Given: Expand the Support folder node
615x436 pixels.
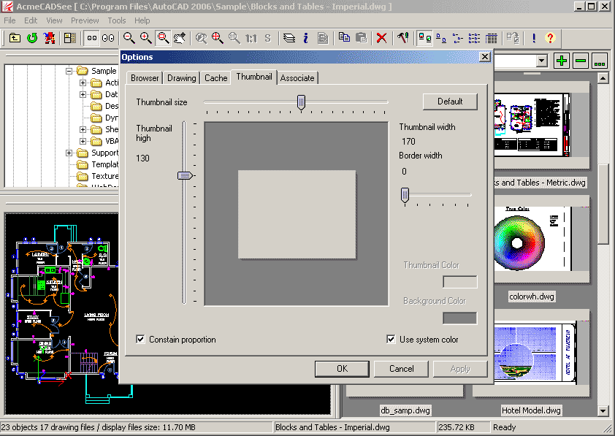Looking at the screenshot, I should coord(69,153).
